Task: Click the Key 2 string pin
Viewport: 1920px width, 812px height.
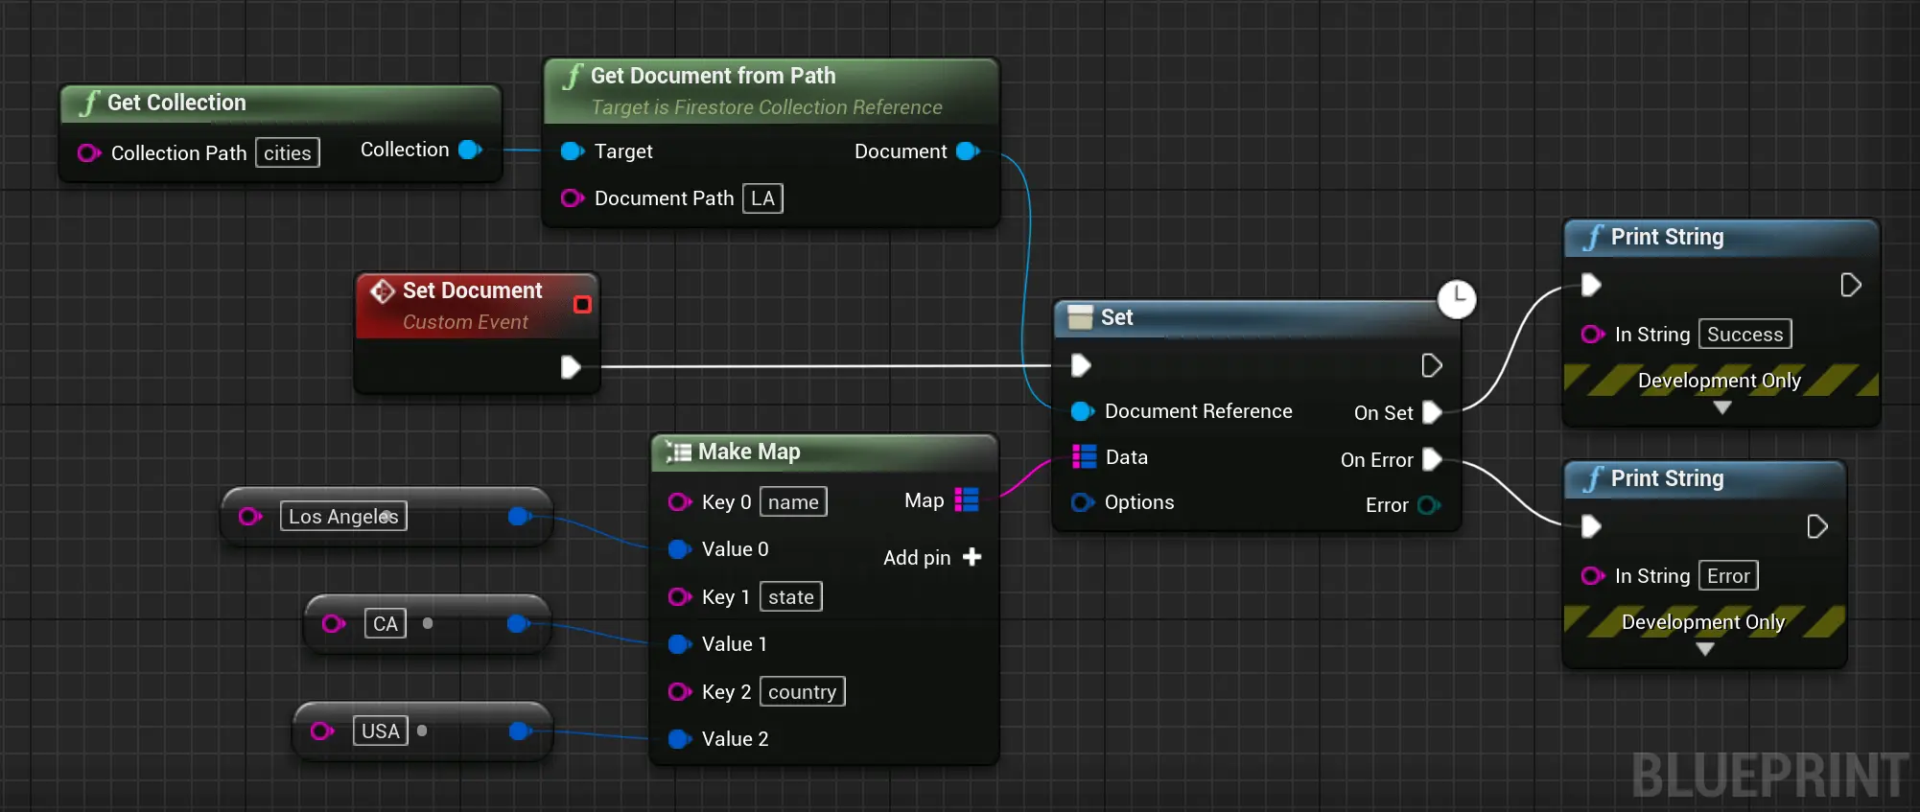Action: point(680,692)
